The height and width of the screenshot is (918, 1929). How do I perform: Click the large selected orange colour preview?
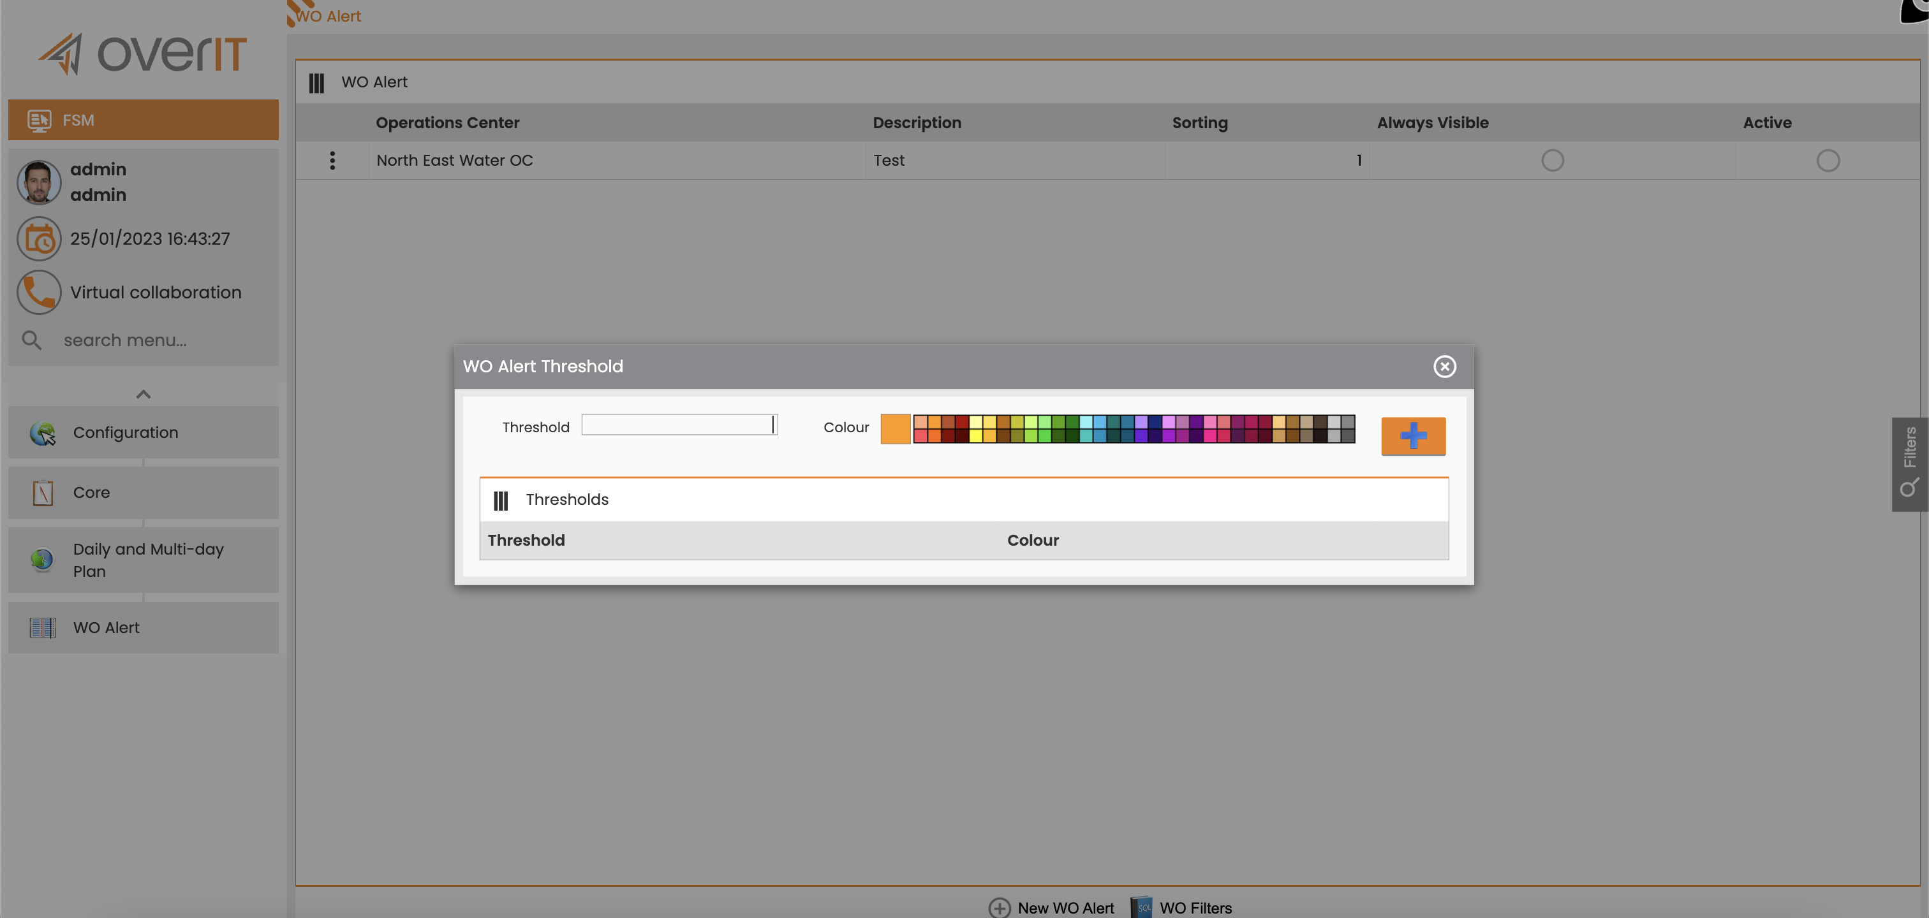[896, 430]
